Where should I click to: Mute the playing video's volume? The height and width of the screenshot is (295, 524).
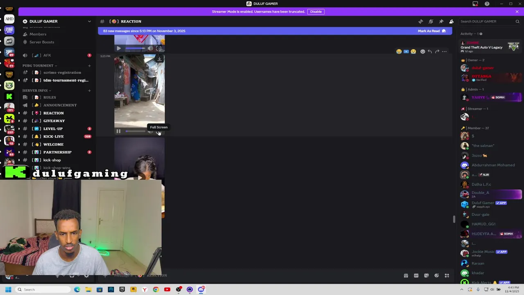150,132
